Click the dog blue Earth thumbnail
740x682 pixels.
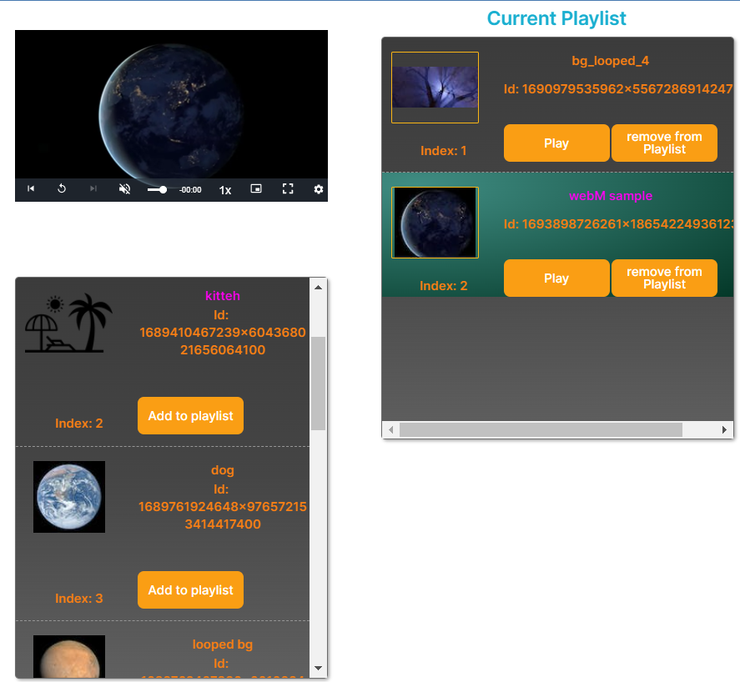[x=69, y=497]
